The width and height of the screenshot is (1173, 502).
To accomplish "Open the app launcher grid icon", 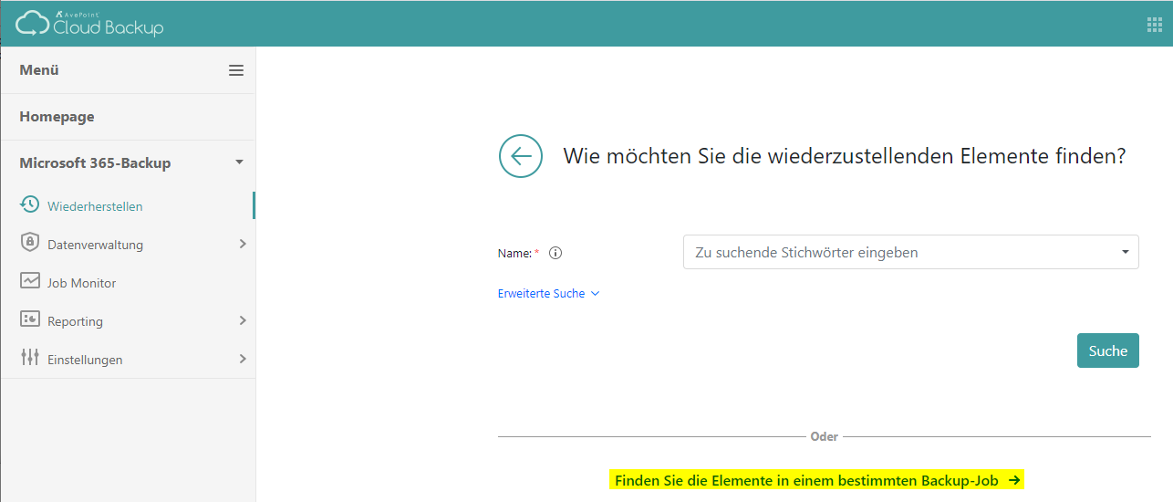I will 1154,25.
